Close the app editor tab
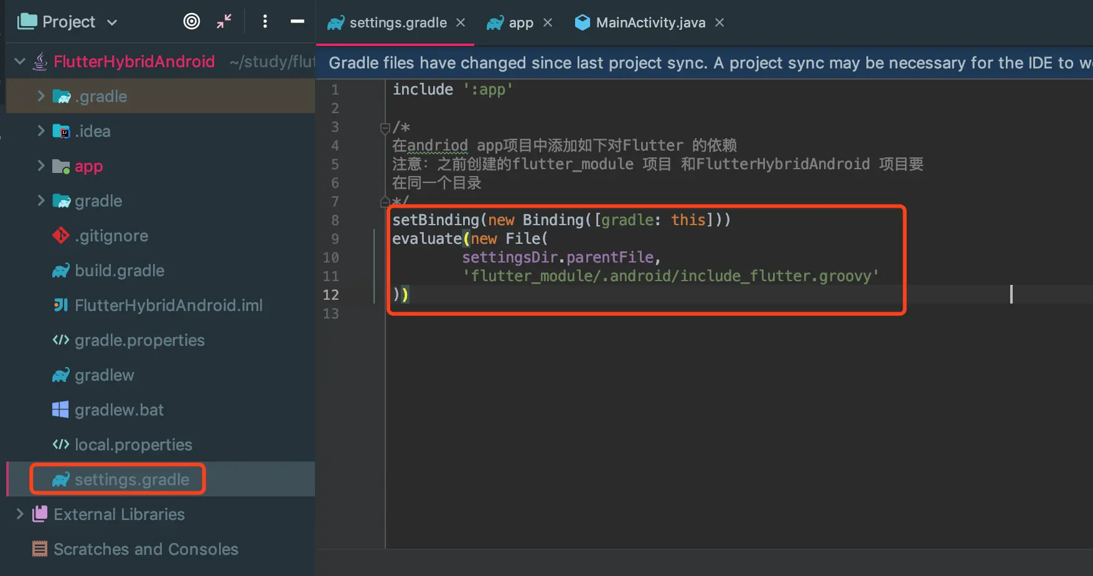The height and width of the screenshot is (576, 1093). [x=548, y=22]
